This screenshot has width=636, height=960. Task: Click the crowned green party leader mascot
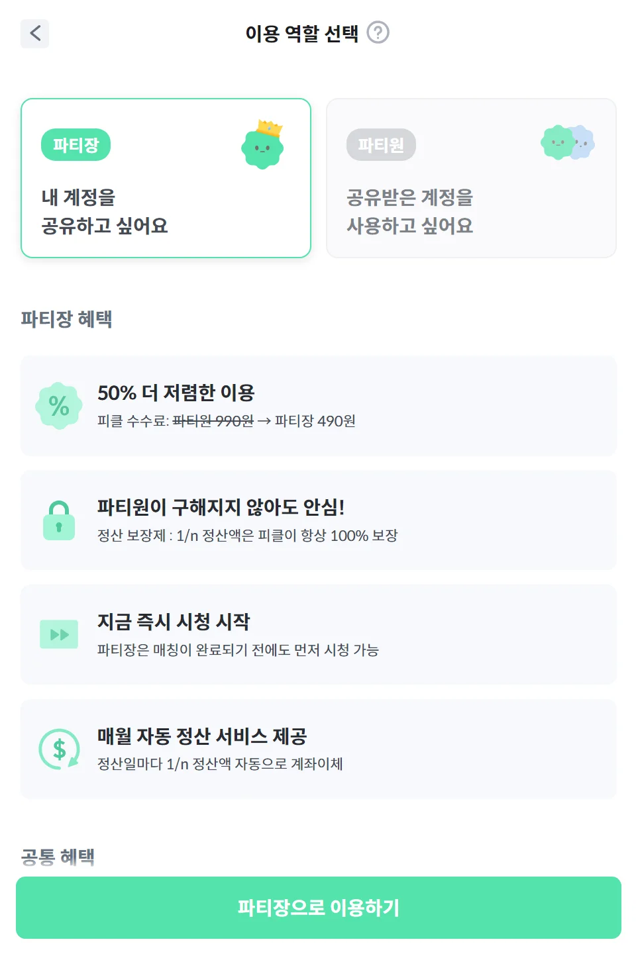click(263, 145)
